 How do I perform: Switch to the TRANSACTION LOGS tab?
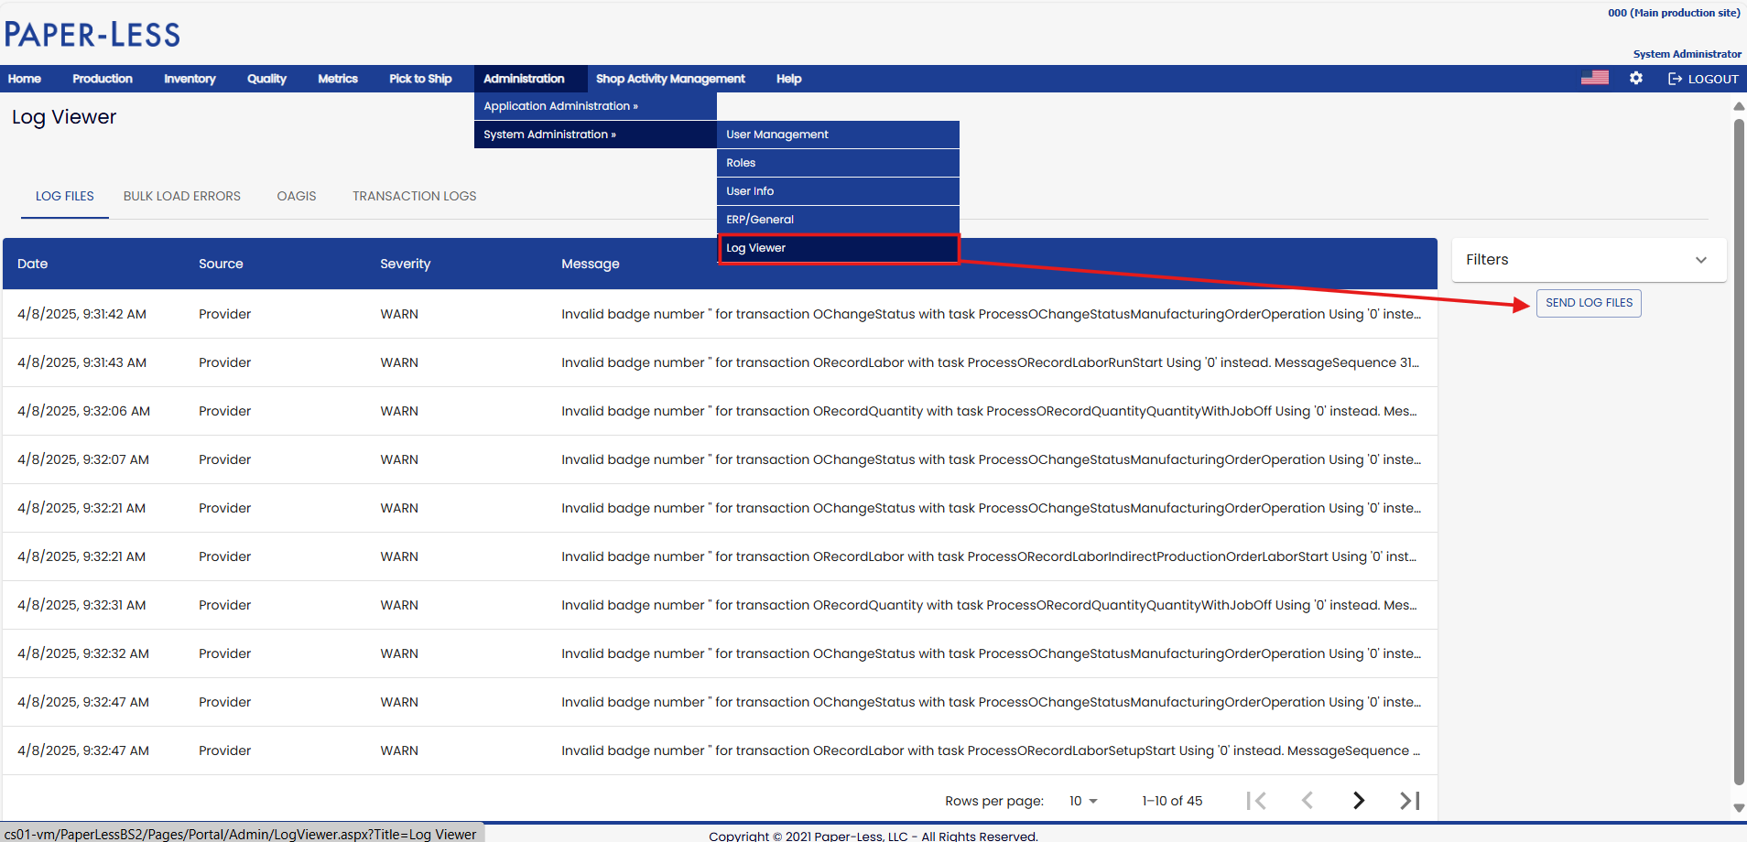415,196
